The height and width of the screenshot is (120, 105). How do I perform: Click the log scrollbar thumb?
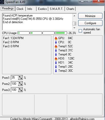(74, 23)
